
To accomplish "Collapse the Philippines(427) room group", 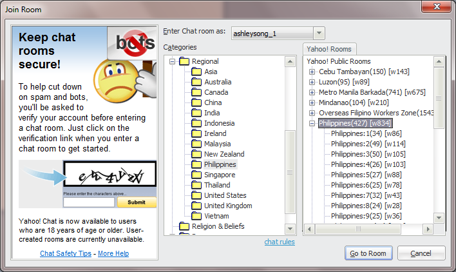I will point(312,123).
